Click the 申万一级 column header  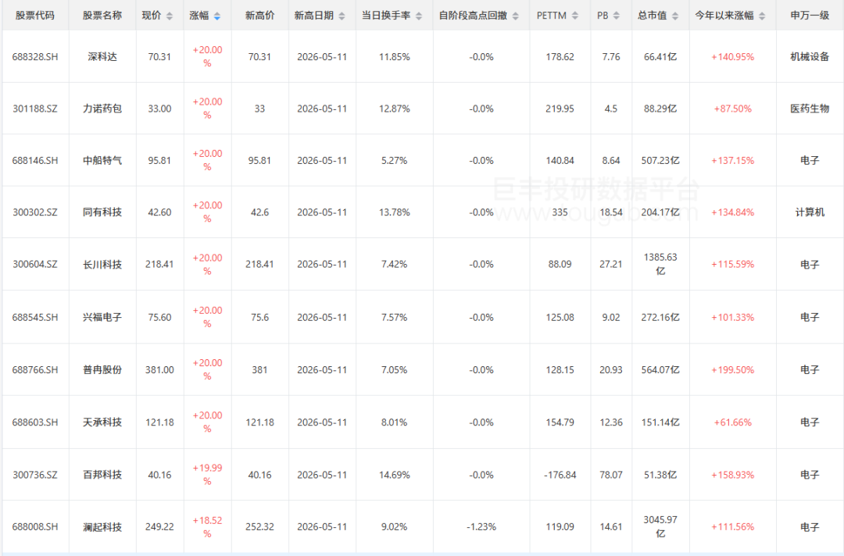(810, 16)
